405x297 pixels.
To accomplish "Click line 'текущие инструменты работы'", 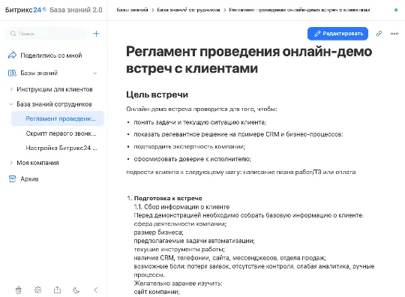I will pos(179,249).
